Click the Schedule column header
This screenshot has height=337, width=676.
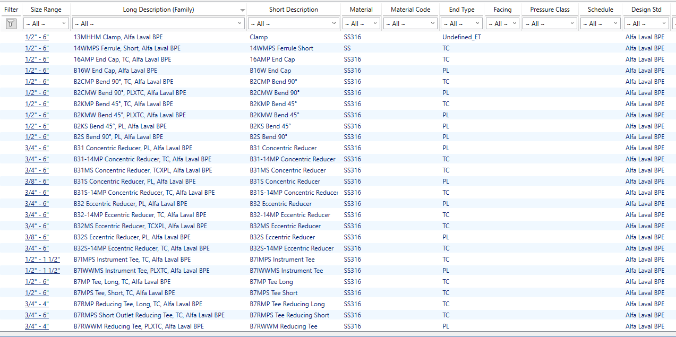[601, 10]
